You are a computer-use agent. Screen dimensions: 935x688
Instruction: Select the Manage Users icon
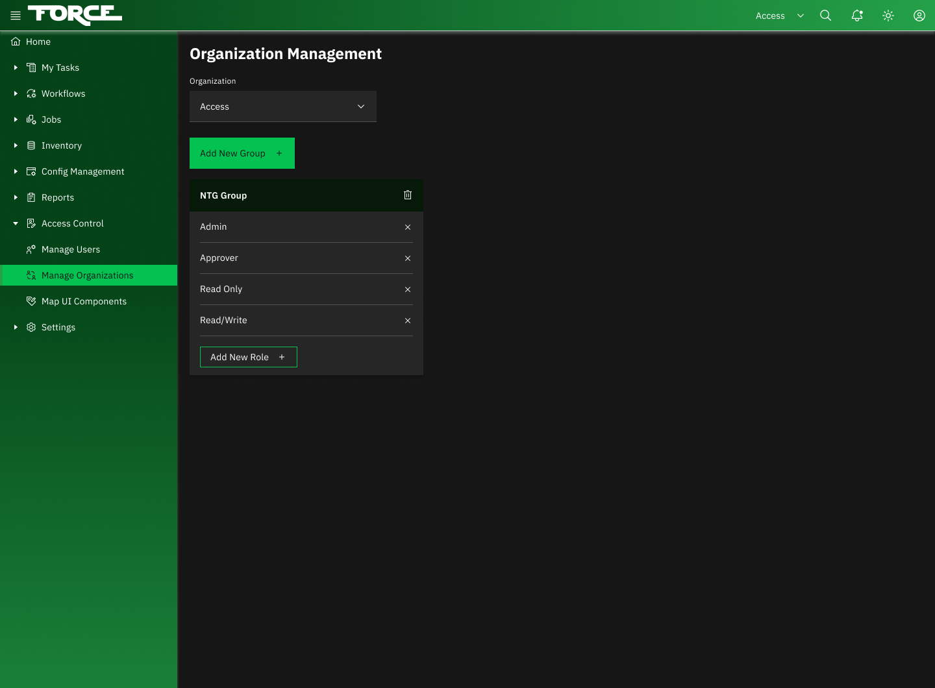[x=31, y=249]
